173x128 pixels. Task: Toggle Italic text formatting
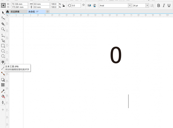(164, 5)
